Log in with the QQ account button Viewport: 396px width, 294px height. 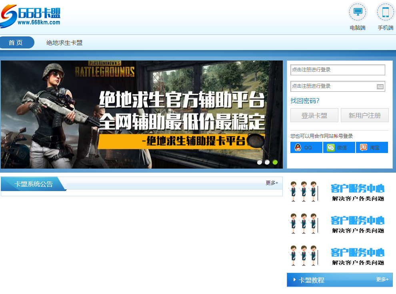pos(306,147)
